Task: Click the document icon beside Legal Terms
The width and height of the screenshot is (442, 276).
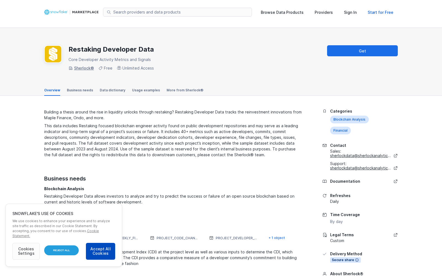Action: [325, 235]
